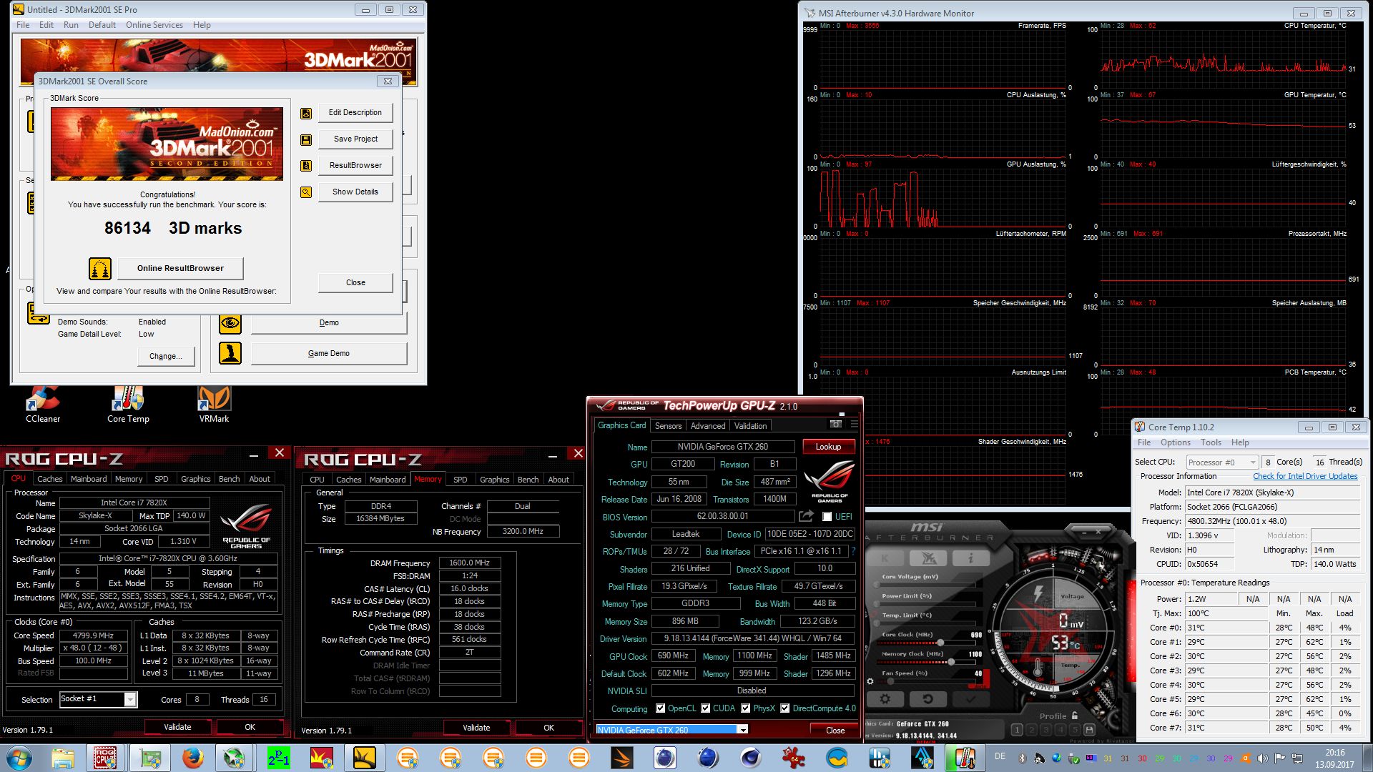Click the fan speed auto gear icon
Screen dimensions: 1373x772
tap(870, 681)
